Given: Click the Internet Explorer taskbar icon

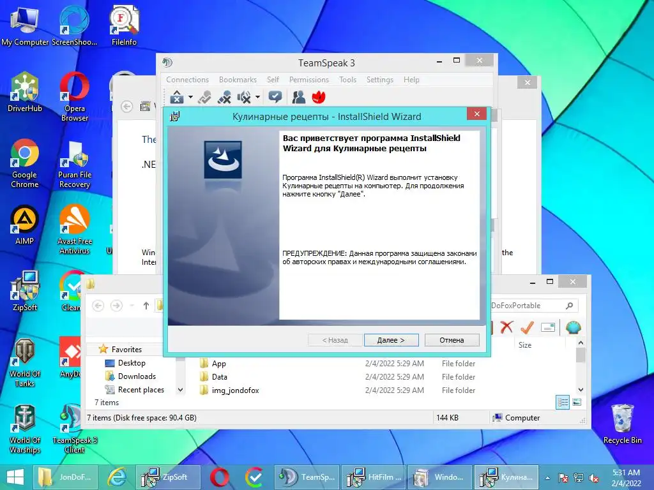Looking at the screenshot, I should 118,477.
